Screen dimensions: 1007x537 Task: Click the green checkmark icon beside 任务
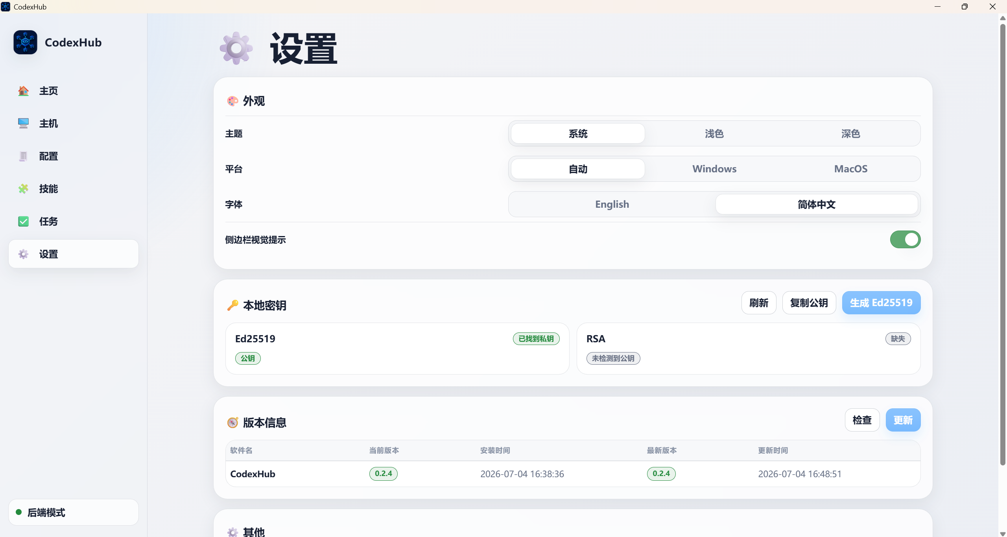[x=23, y=221]
